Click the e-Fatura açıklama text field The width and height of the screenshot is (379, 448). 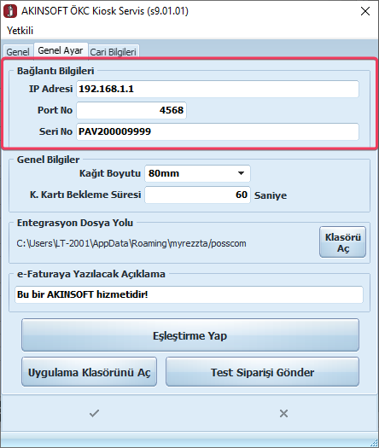[x=189, y=294]
